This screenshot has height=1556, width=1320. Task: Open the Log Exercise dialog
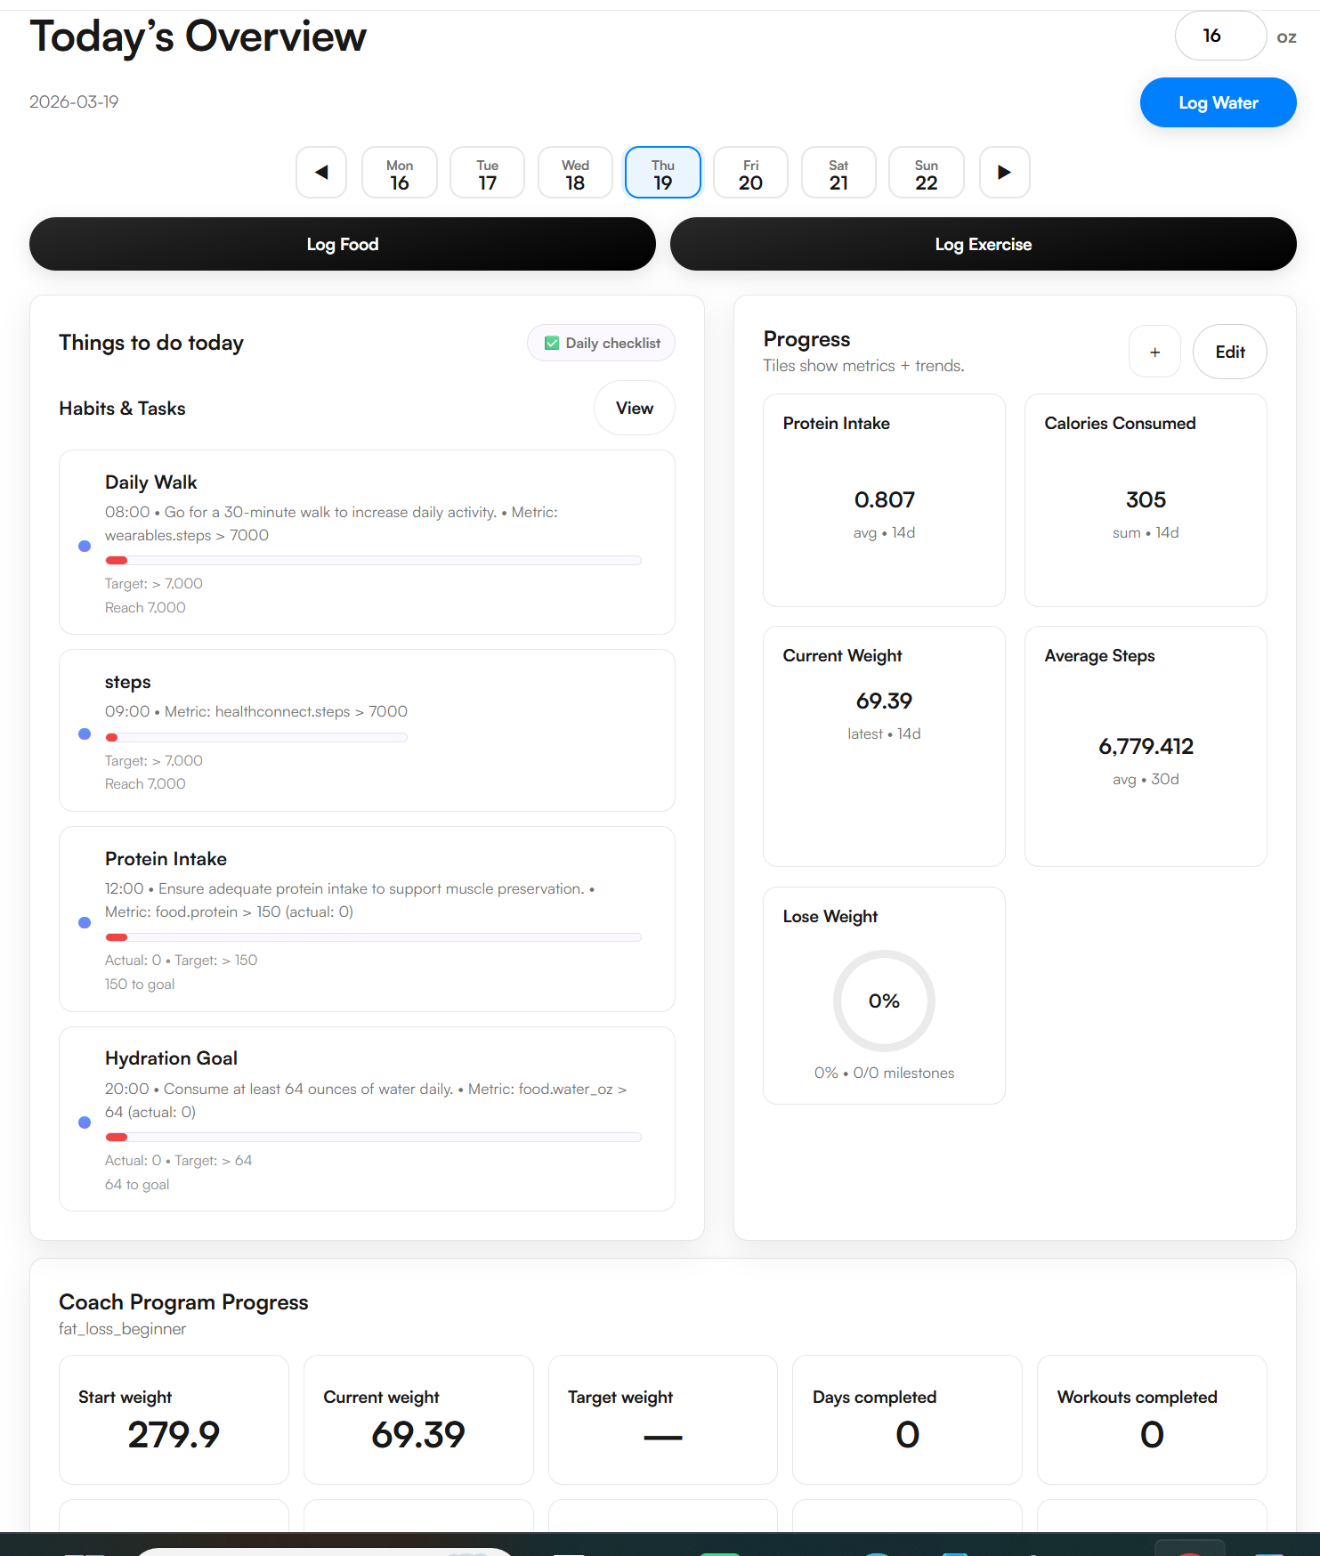click(x=983, y=244)
